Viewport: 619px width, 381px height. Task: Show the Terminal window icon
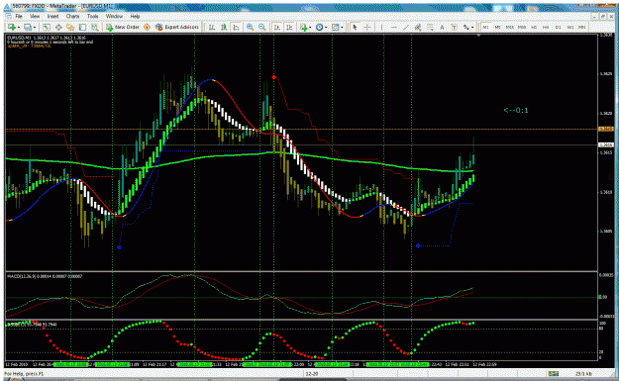[82, 28]
